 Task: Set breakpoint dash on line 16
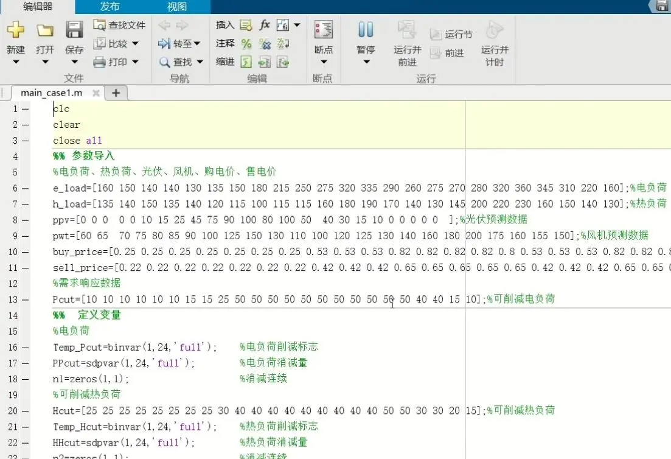[26, 348]
